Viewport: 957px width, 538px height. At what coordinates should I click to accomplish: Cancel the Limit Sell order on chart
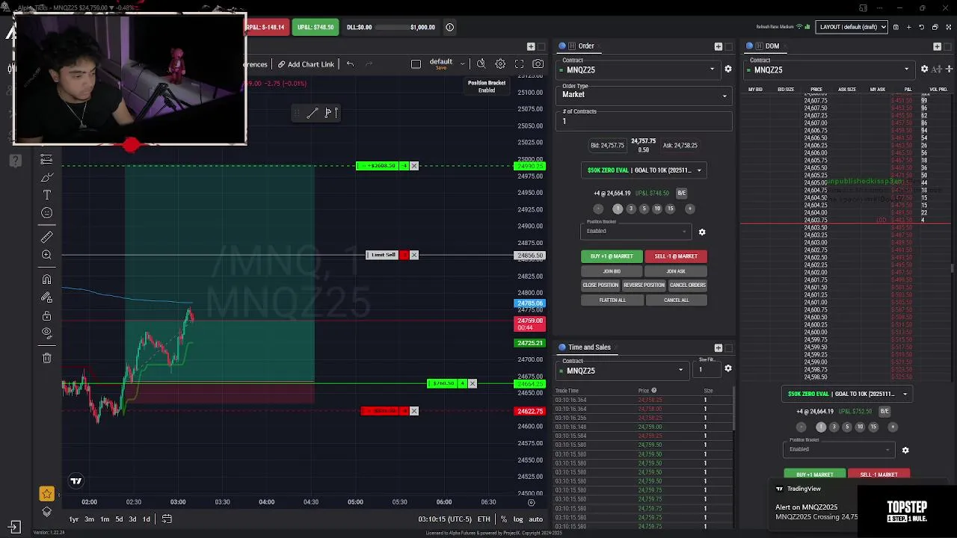click(x=413, y=256)
